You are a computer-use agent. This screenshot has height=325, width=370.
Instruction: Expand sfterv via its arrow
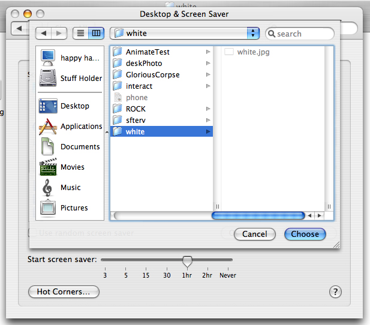click(x=208, y=120)
